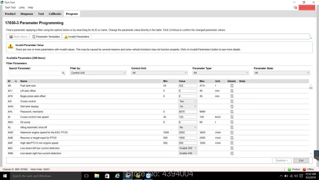Open details icon for Oil sump

pyautogui.click(x=232, y=122)
